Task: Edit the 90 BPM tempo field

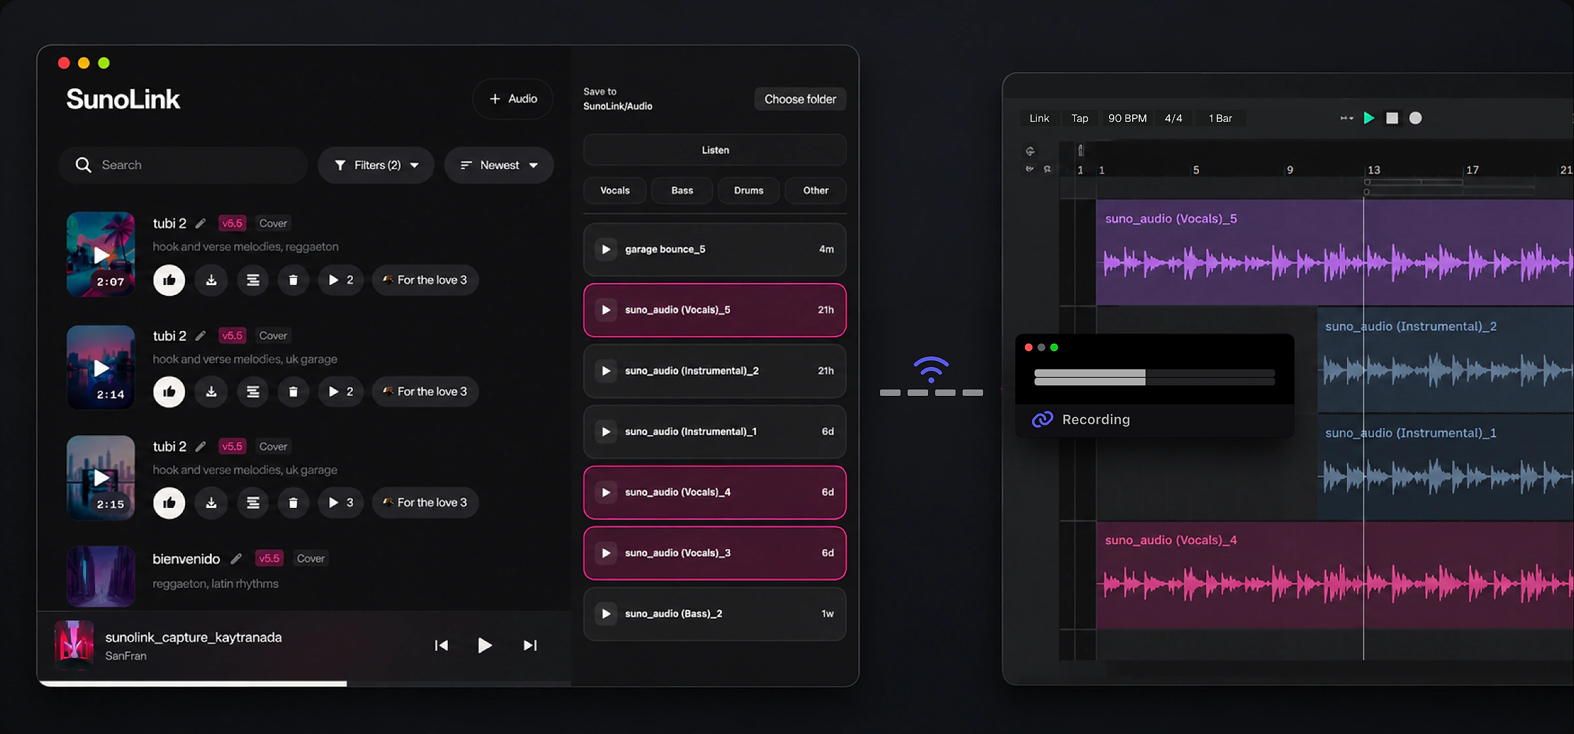Action: pos(1127,119)
